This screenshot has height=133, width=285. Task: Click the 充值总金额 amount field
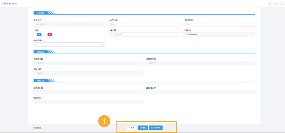tap(88, 63)
